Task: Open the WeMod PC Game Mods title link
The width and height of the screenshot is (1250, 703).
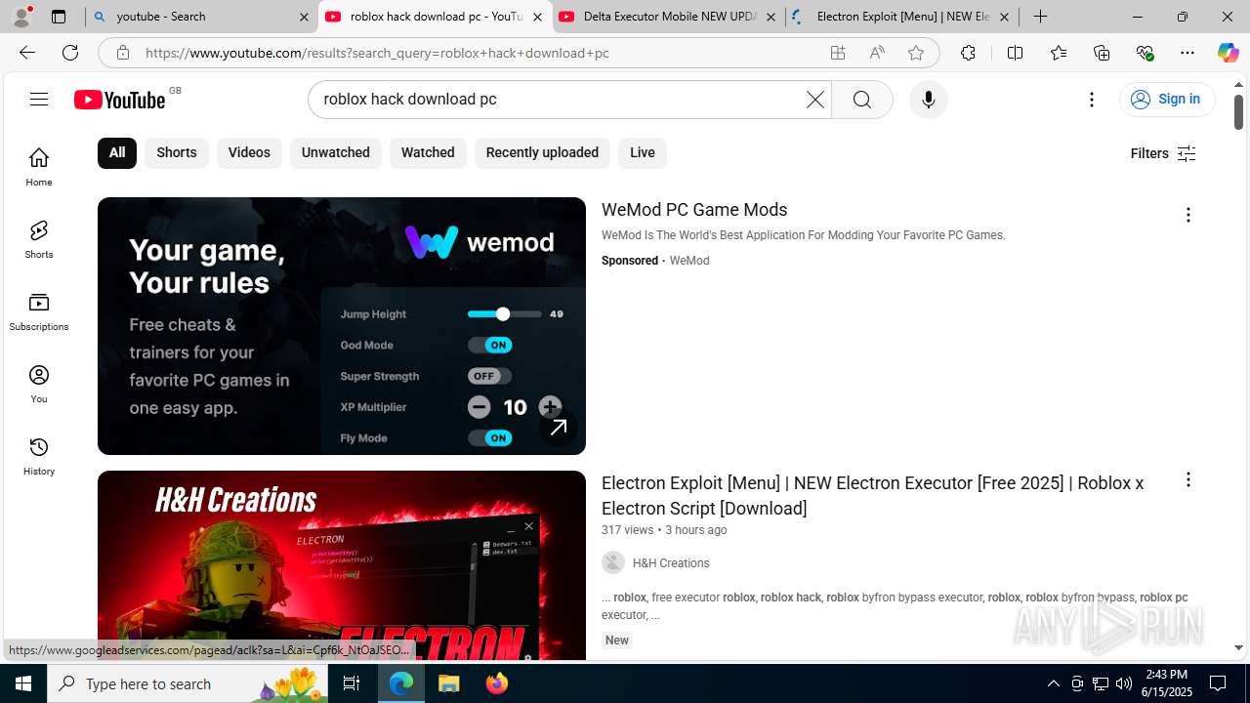Action: point(694,210)
